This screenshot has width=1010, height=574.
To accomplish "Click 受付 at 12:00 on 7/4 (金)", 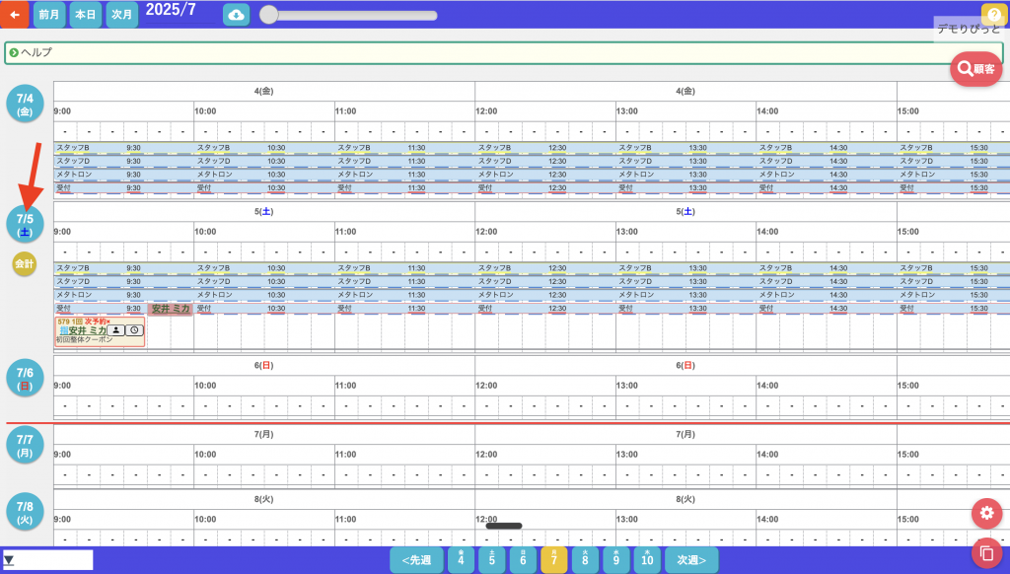I will (485, 188).
